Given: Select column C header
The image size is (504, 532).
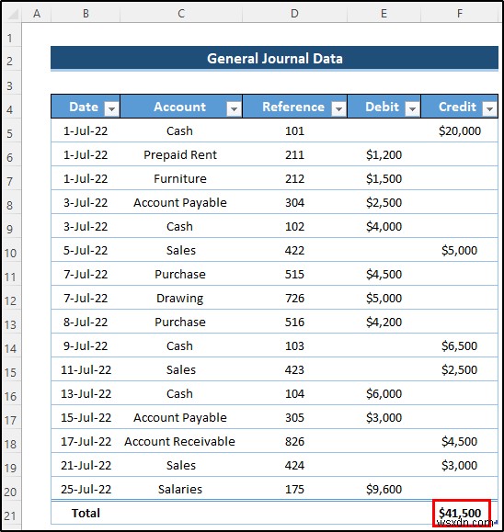Looking at the screenshot, I should click(x=181, y=14).
